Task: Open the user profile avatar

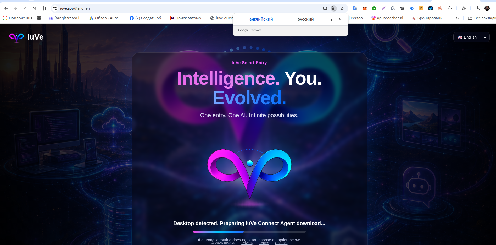Action: 487,8
